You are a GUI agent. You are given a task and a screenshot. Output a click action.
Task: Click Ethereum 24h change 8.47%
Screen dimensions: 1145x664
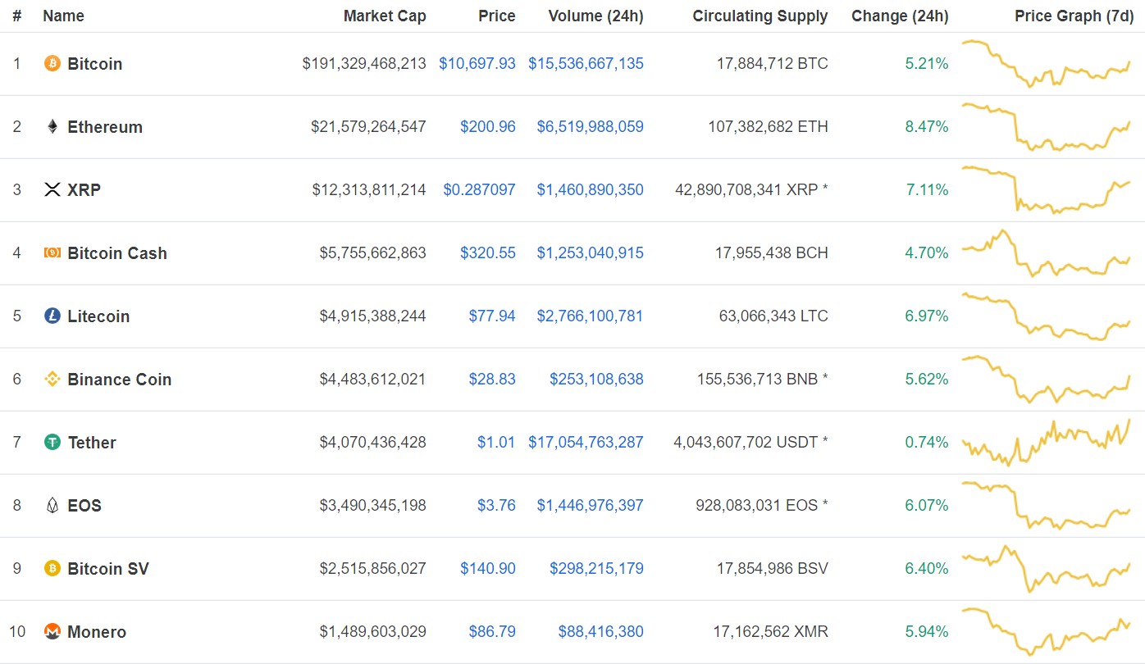pos(927,126)
